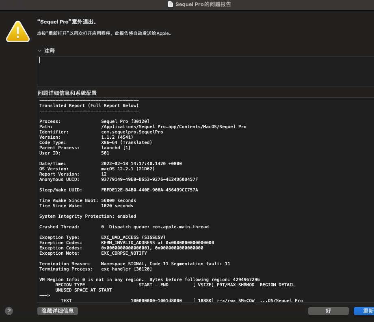Click the Version 1.1.2 (4541) value
This screenshot has height=322, width=374.
point(117,137)
